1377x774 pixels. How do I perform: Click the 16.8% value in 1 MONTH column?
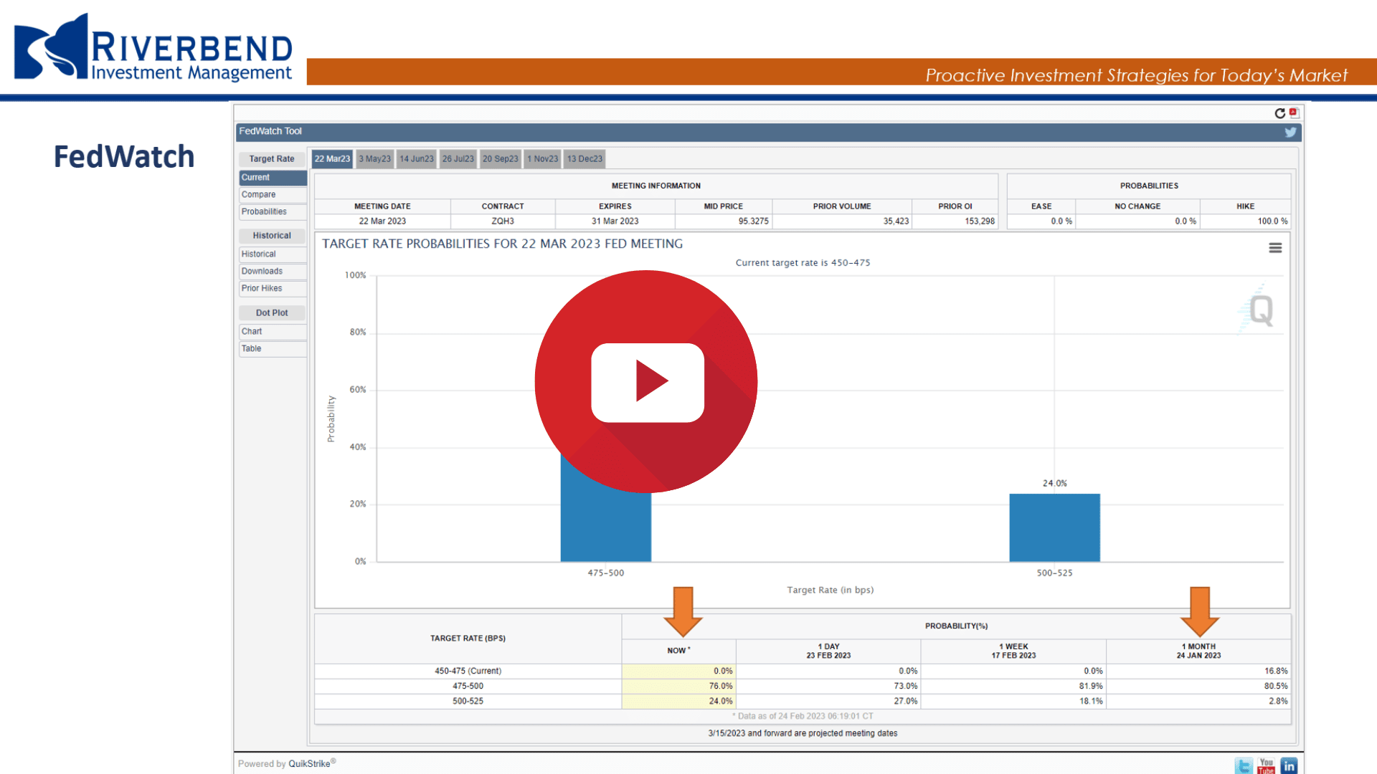click(1276, 672)
